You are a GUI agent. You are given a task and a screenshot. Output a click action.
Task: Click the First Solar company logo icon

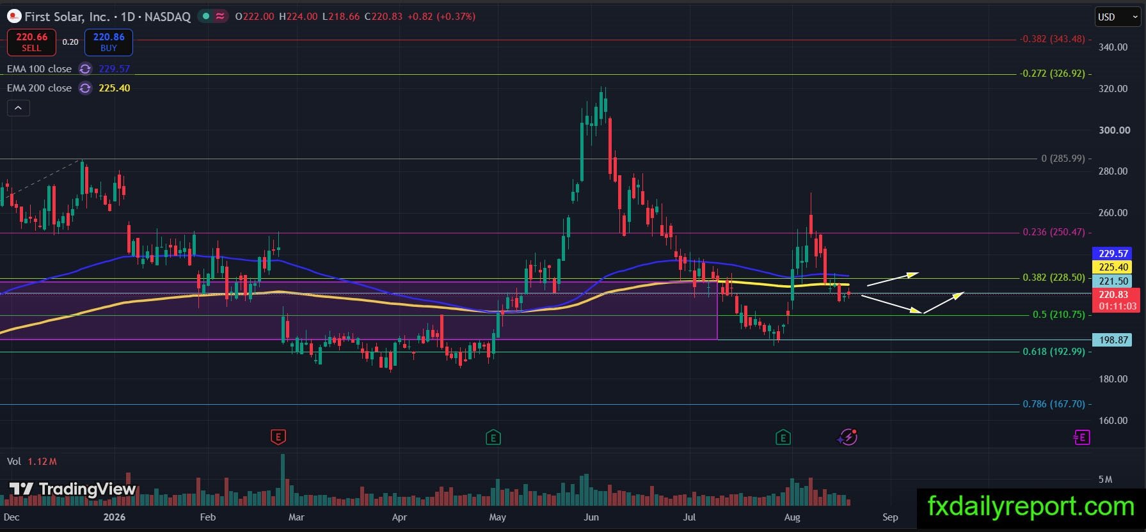coord(14,17)
